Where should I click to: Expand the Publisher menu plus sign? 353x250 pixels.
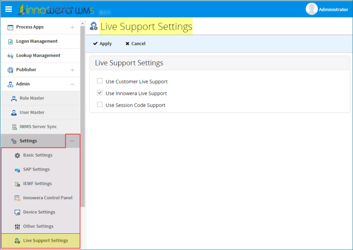tap(72, 70)
